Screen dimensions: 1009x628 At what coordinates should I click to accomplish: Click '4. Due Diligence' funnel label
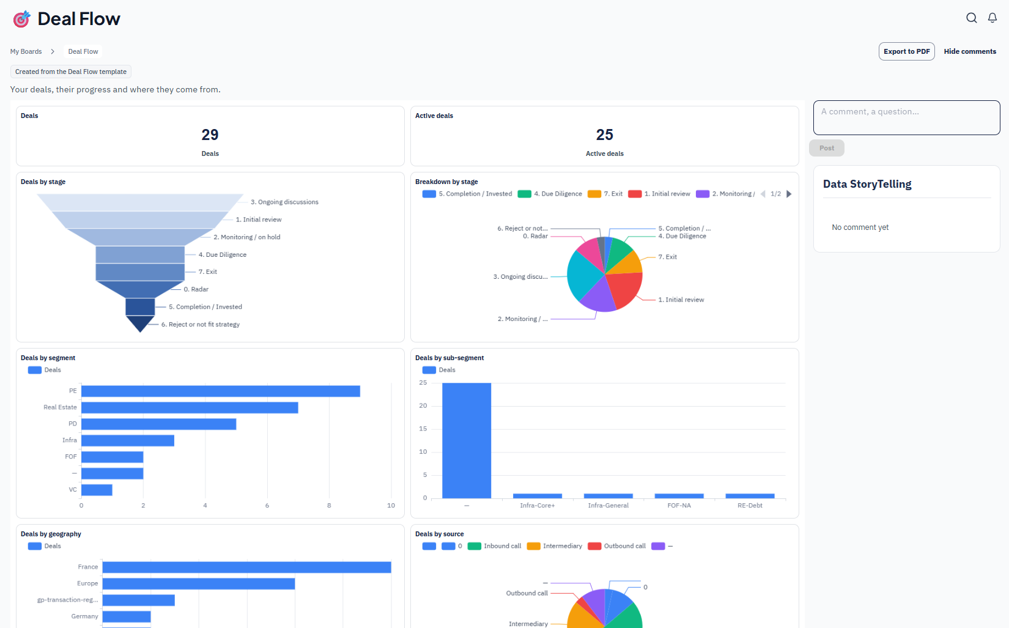(x=223, y=254)
